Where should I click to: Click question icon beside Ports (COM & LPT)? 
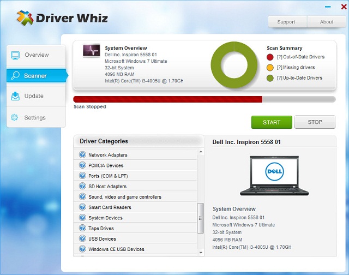click(x=82, y=176)
